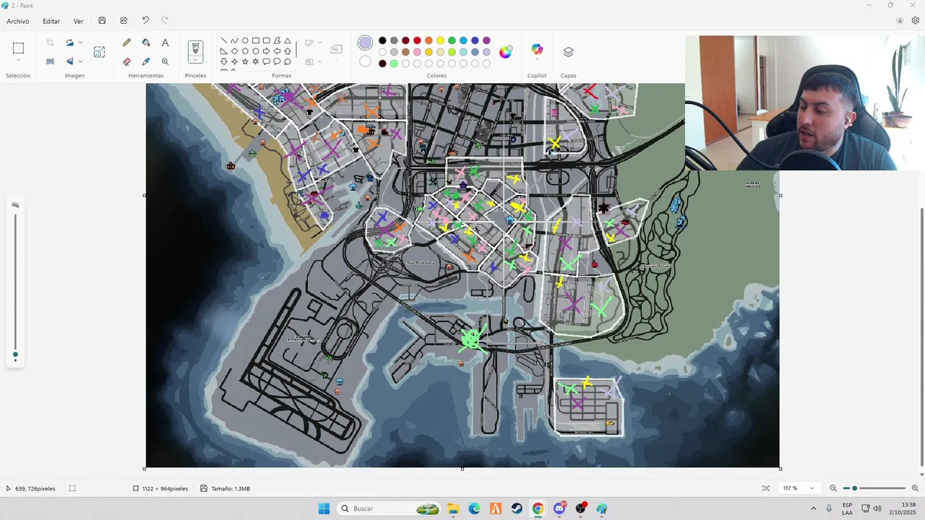Viewport: 925px width, 520px height.
Task: Choose the yellow color swatch
Action: click(x=440, y=40)
